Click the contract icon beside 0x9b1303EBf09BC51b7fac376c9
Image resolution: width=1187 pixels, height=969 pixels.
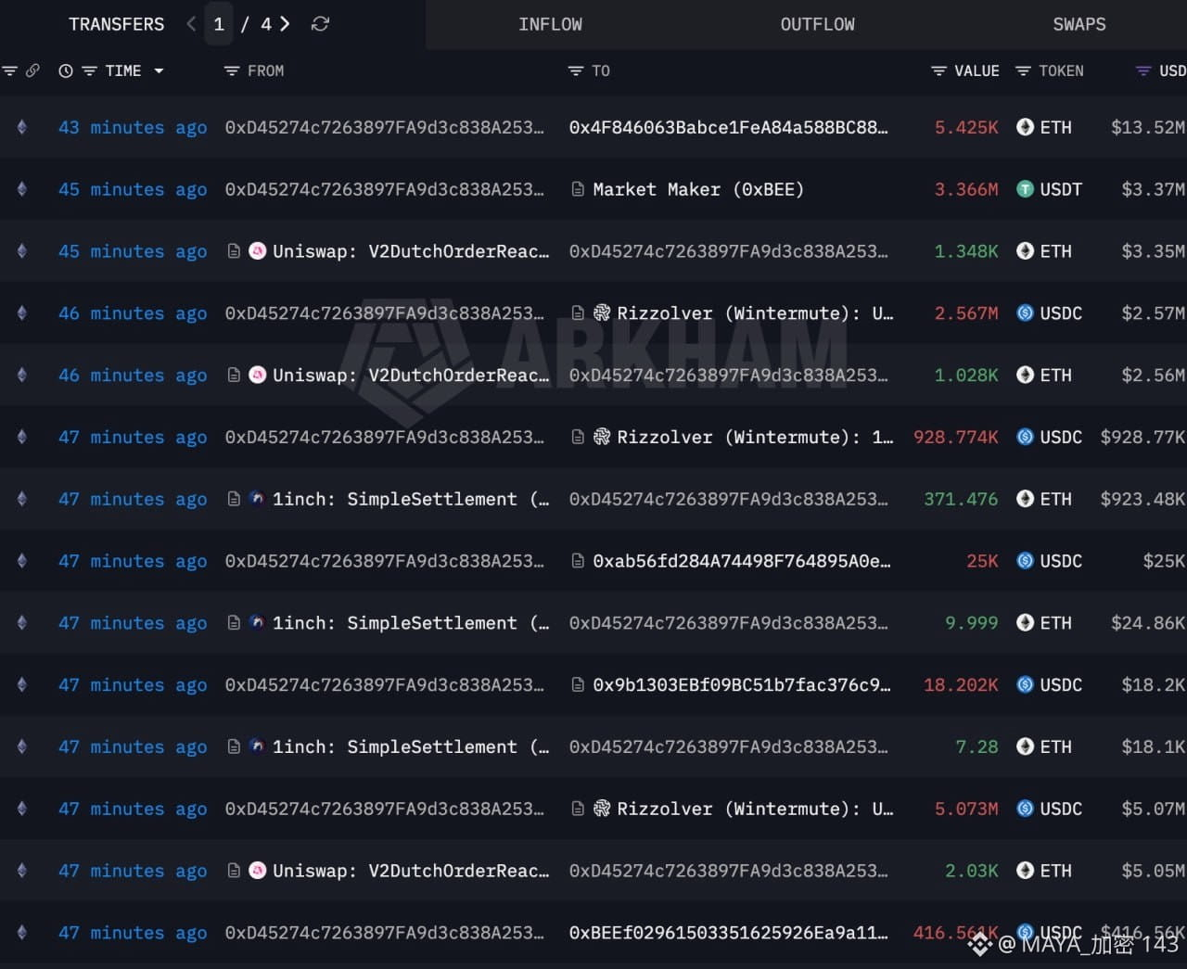pos(578,685)
